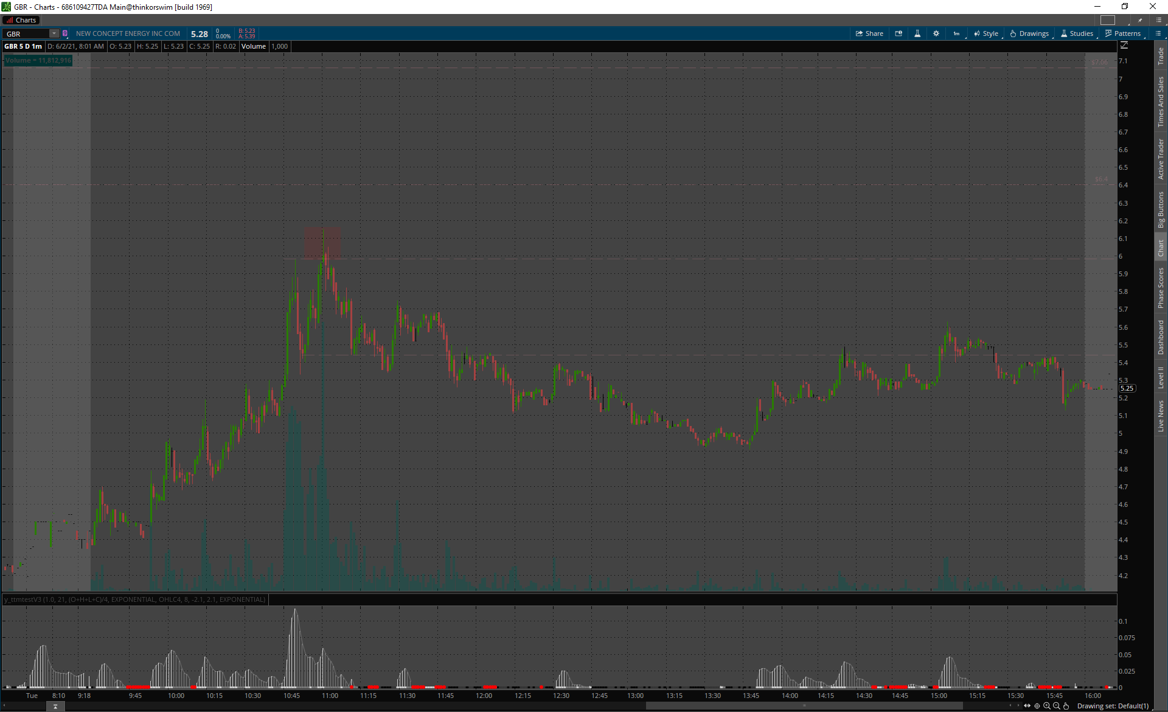Click the Share button

(869, 33)
